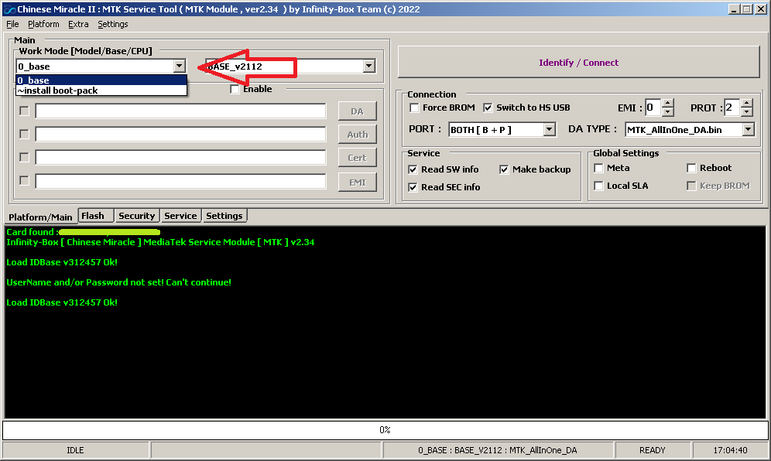This screenshot has width=771, height=461.
Task: Toggle the Switch to HS USB checkbox
Action: 488,108
